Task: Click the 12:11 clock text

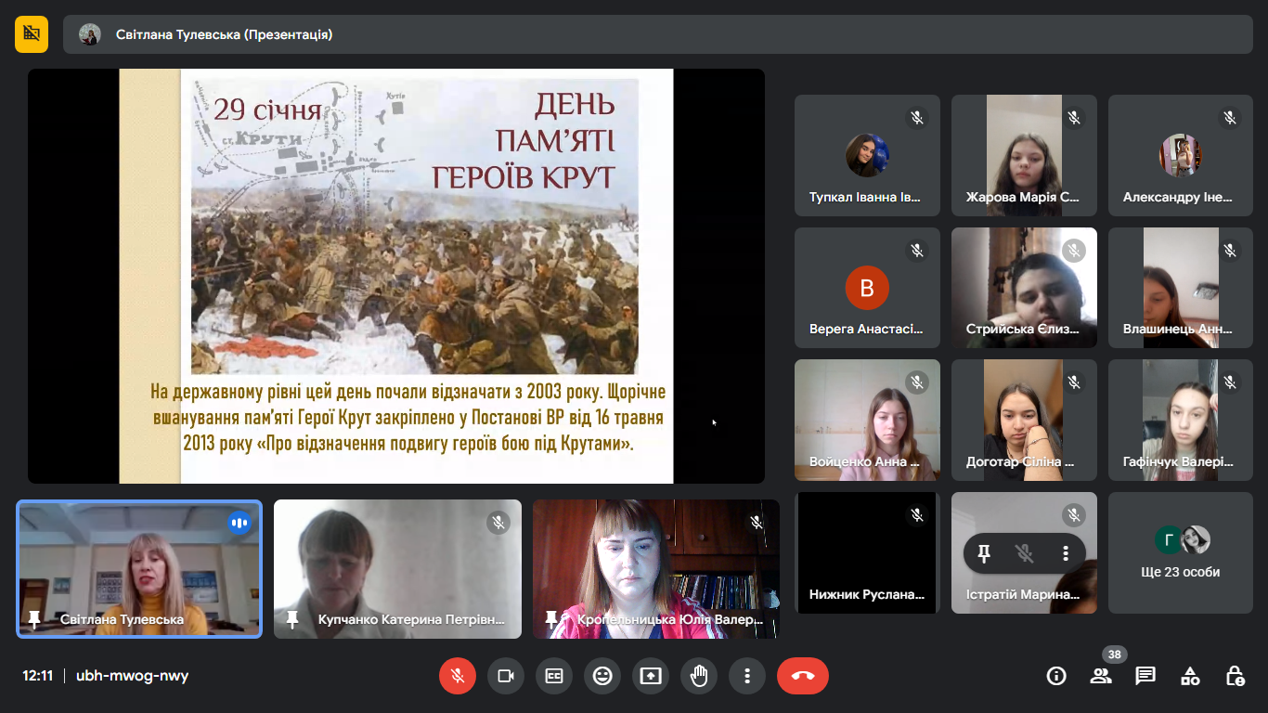Action: coord(37,676)
